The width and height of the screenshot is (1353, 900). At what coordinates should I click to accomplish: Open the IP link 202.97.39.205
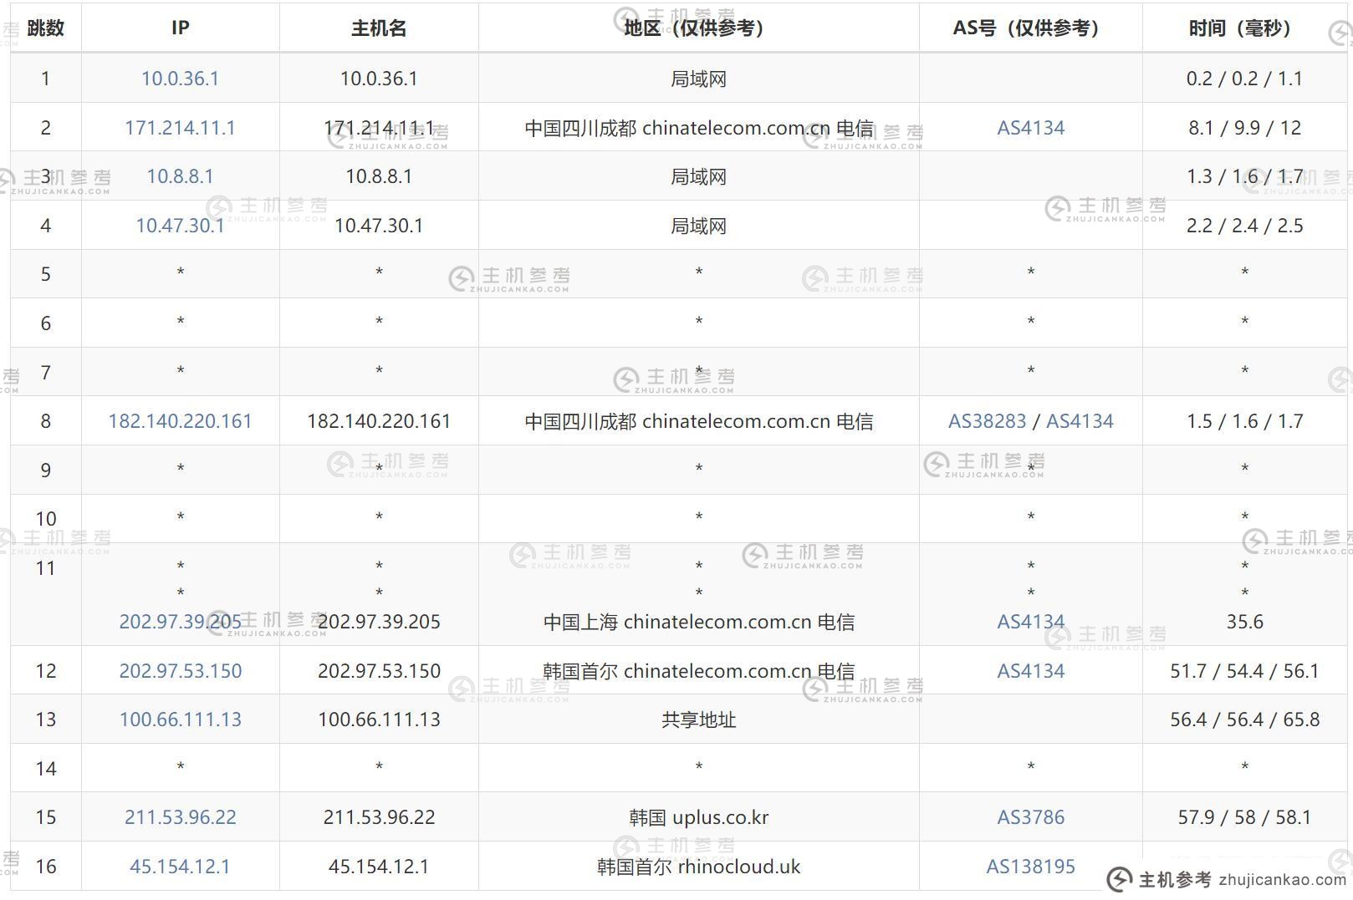click(180, 622)
